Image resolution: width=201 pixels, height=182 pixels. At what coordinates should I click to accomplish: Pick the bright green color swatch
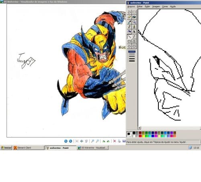[147, 136]
